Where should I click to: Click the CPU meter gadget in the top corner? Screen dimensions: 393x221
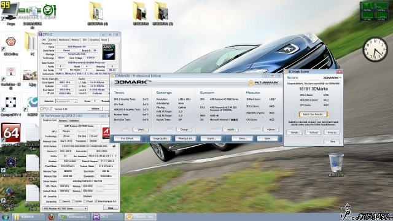374,11
